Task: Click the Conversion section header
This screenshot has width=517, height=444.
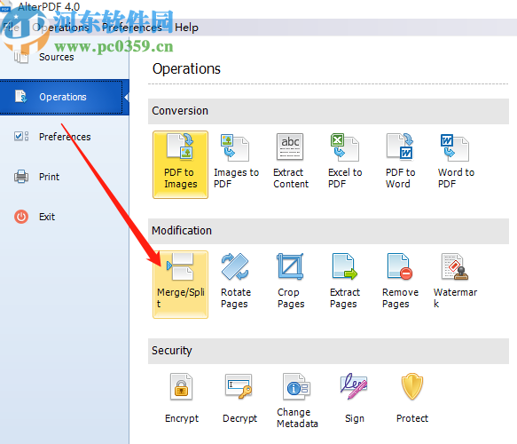Action: [x=328, y=111]
